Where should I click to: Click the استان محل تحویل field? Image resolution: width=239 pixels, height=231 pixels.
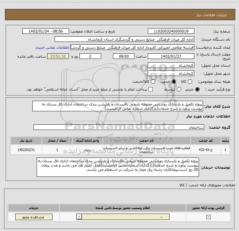[x=171, y=65]
